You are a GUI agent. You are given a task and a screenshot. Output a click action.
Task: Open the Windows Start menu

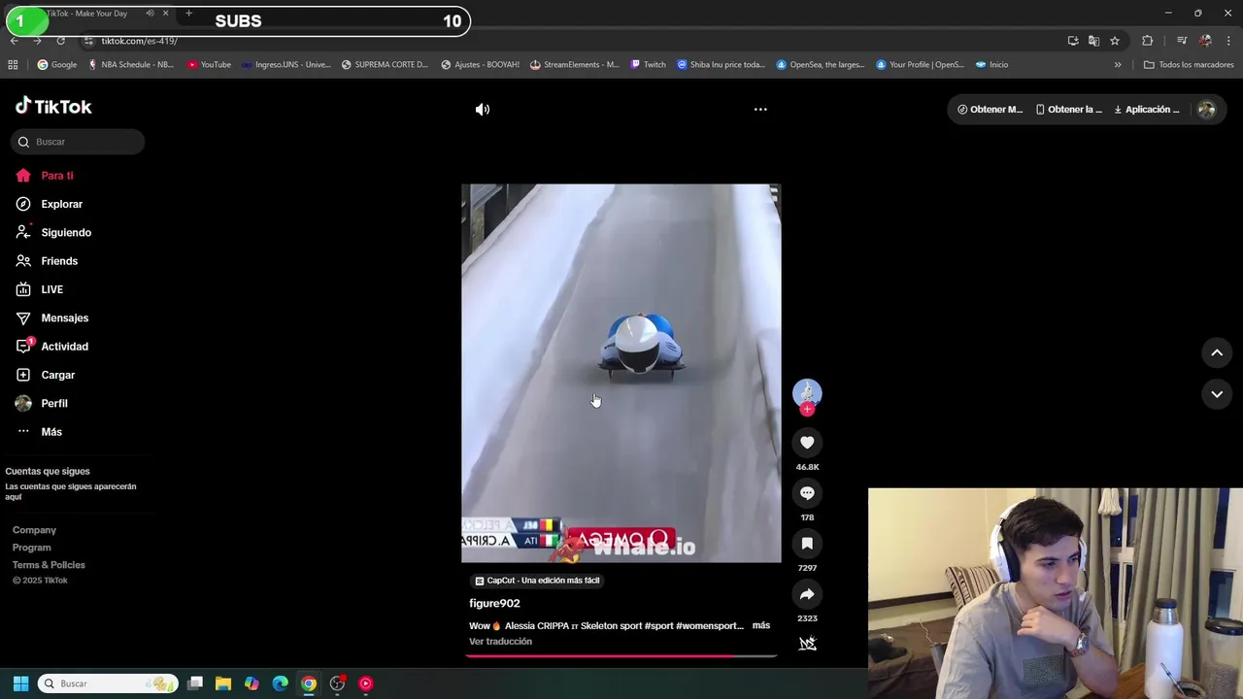pos(20,683)
